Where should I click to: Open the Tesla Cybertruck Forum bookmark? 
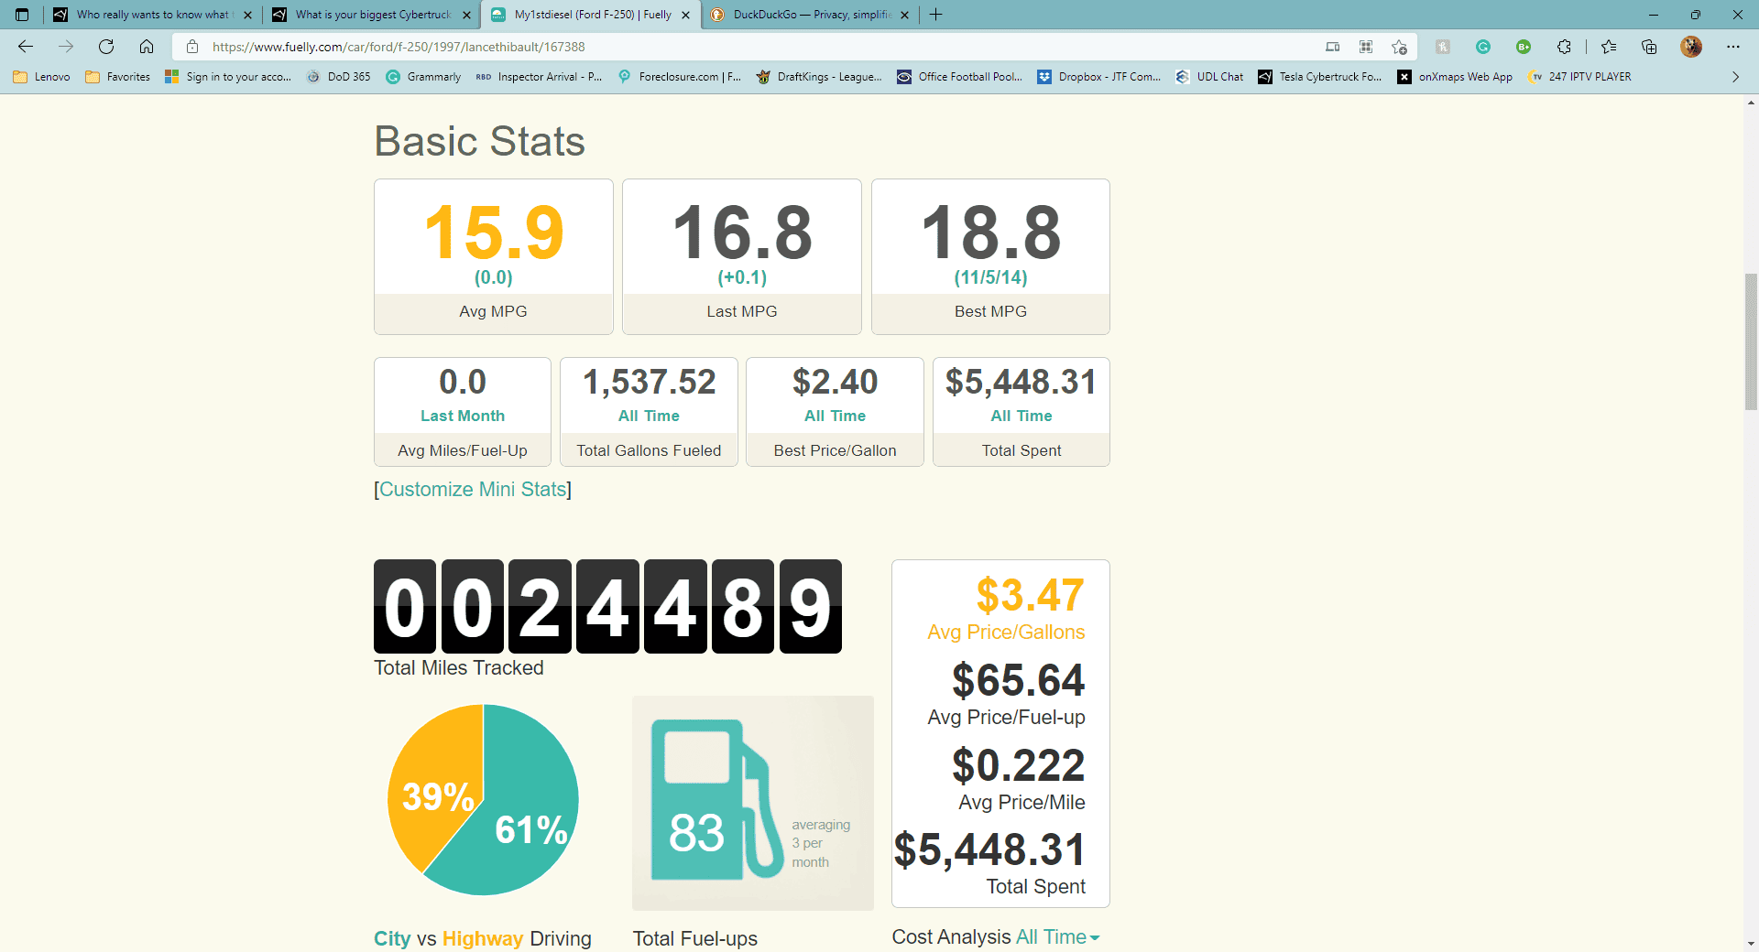pos(1320,77)
